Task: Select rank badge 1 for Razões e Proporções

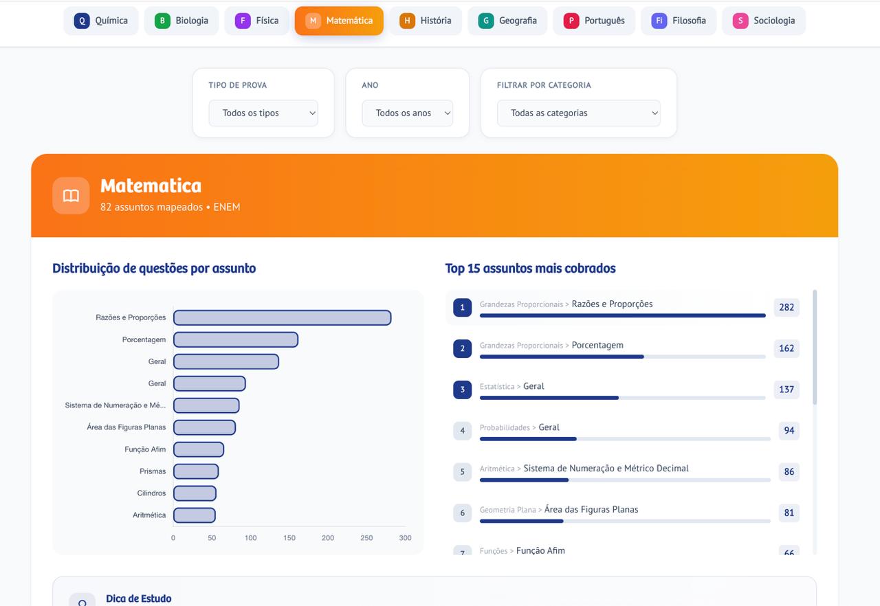Action: [462, 307]
